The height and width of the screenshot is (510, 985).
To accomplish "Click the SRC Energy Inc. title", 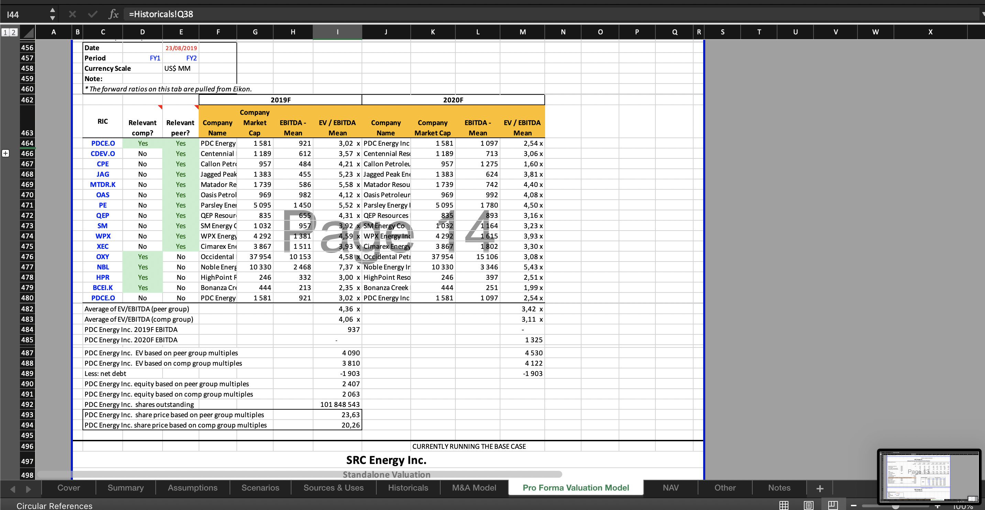I will point(386,460).
